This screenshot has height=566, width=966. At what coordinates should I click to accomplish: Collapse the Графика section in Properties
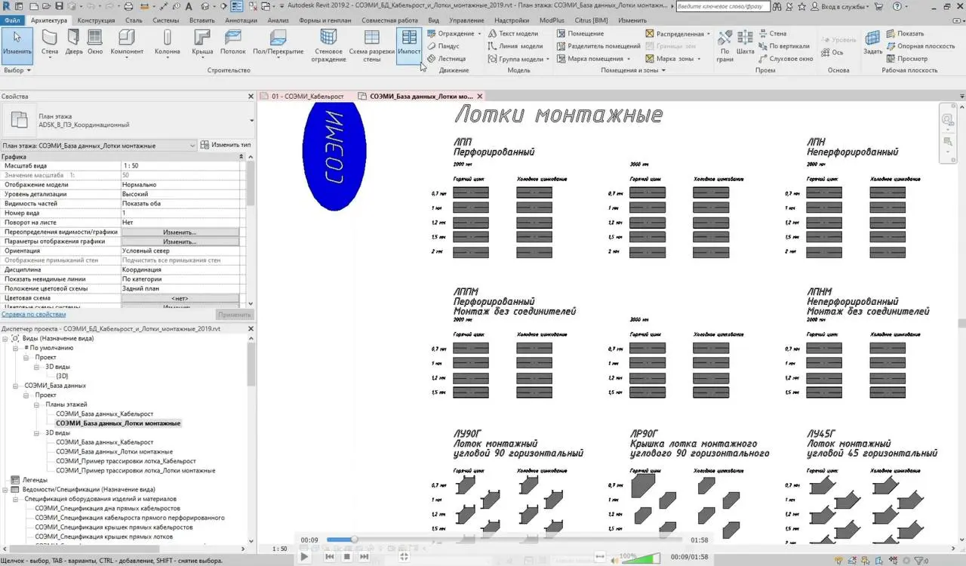click(x=241, y=156)
